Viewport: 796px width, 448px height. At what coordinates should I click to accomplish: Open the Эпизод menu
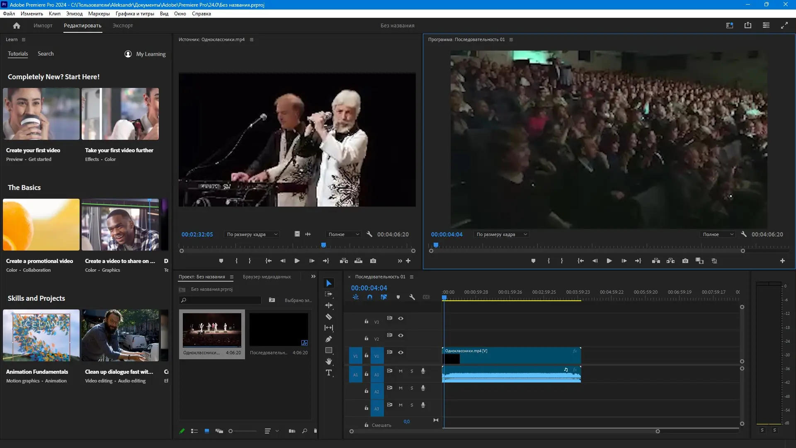pyautogui.click(x=74, y=14)
